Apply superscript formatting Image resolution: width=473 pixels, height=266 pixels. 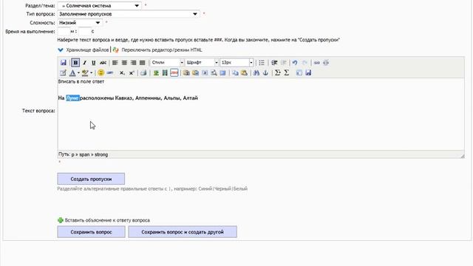click(x=132, y=72)
